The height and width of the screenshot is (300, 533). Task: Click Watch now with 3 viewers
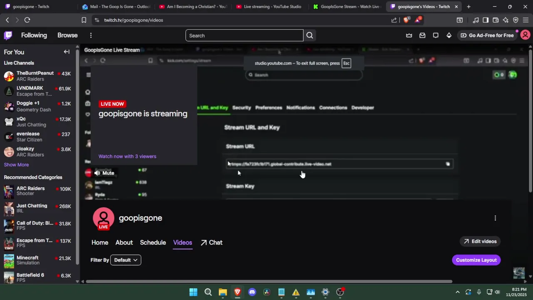(127, 156)
